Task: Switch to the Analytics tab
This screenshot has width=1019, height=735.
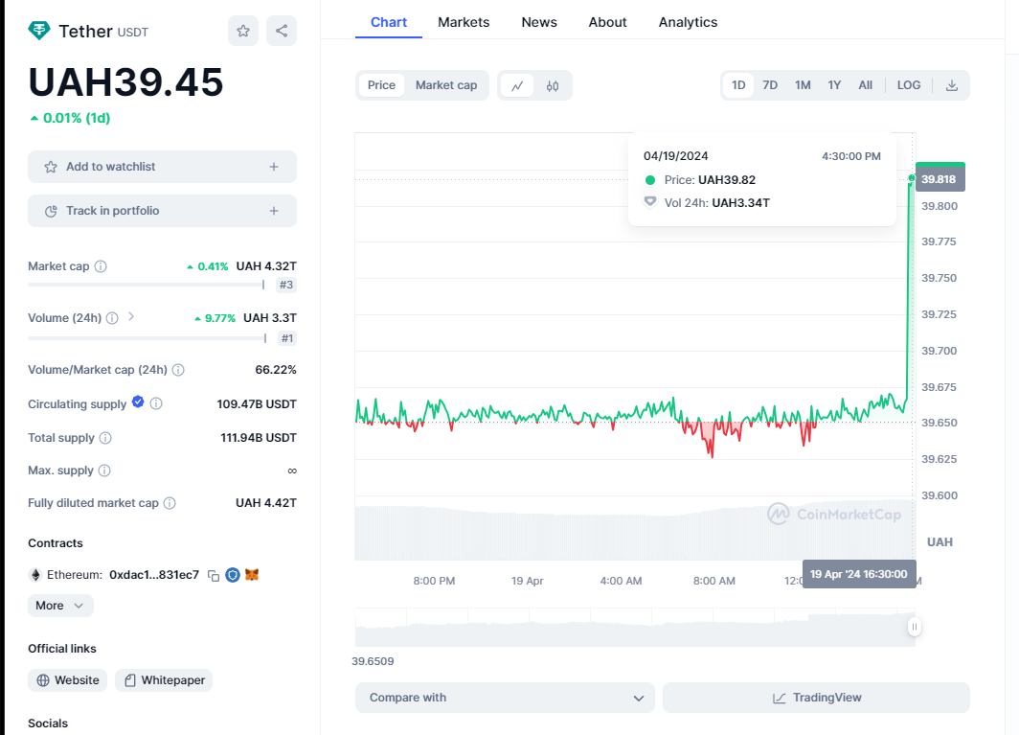Action: pos(688,22)
